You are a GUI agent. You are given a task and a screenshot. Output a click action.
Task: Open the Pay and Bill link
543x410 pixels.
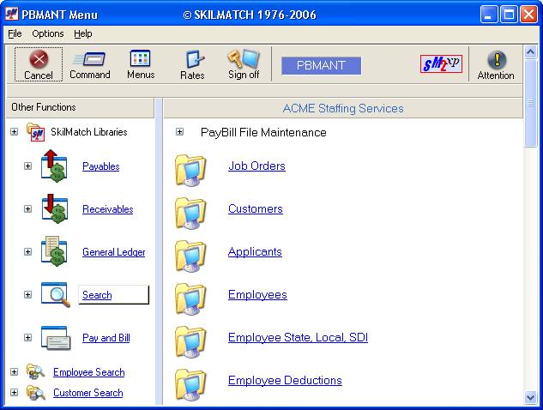(x=106, y=338)
